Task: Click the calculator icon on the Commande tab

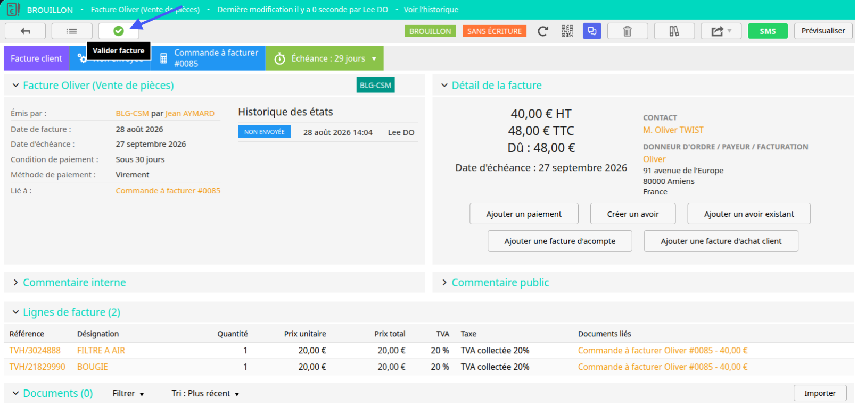Action: (x=163, y=58)
